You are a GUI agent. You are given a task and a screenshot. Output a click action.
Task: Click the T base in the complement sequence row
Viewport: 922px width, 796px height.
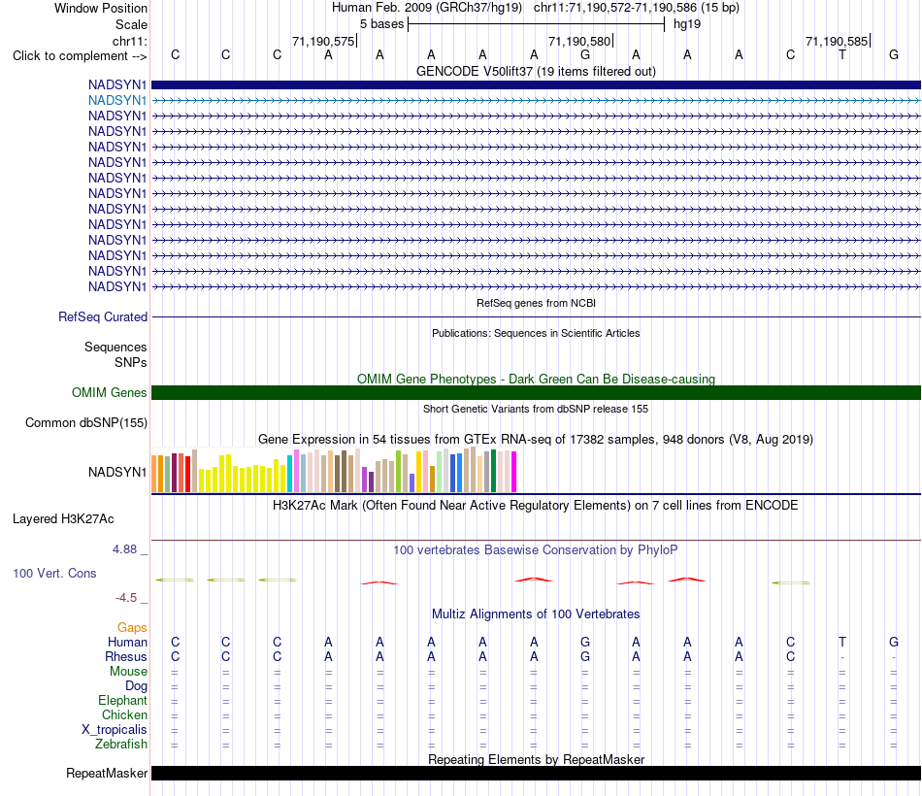tap(842, 54)
